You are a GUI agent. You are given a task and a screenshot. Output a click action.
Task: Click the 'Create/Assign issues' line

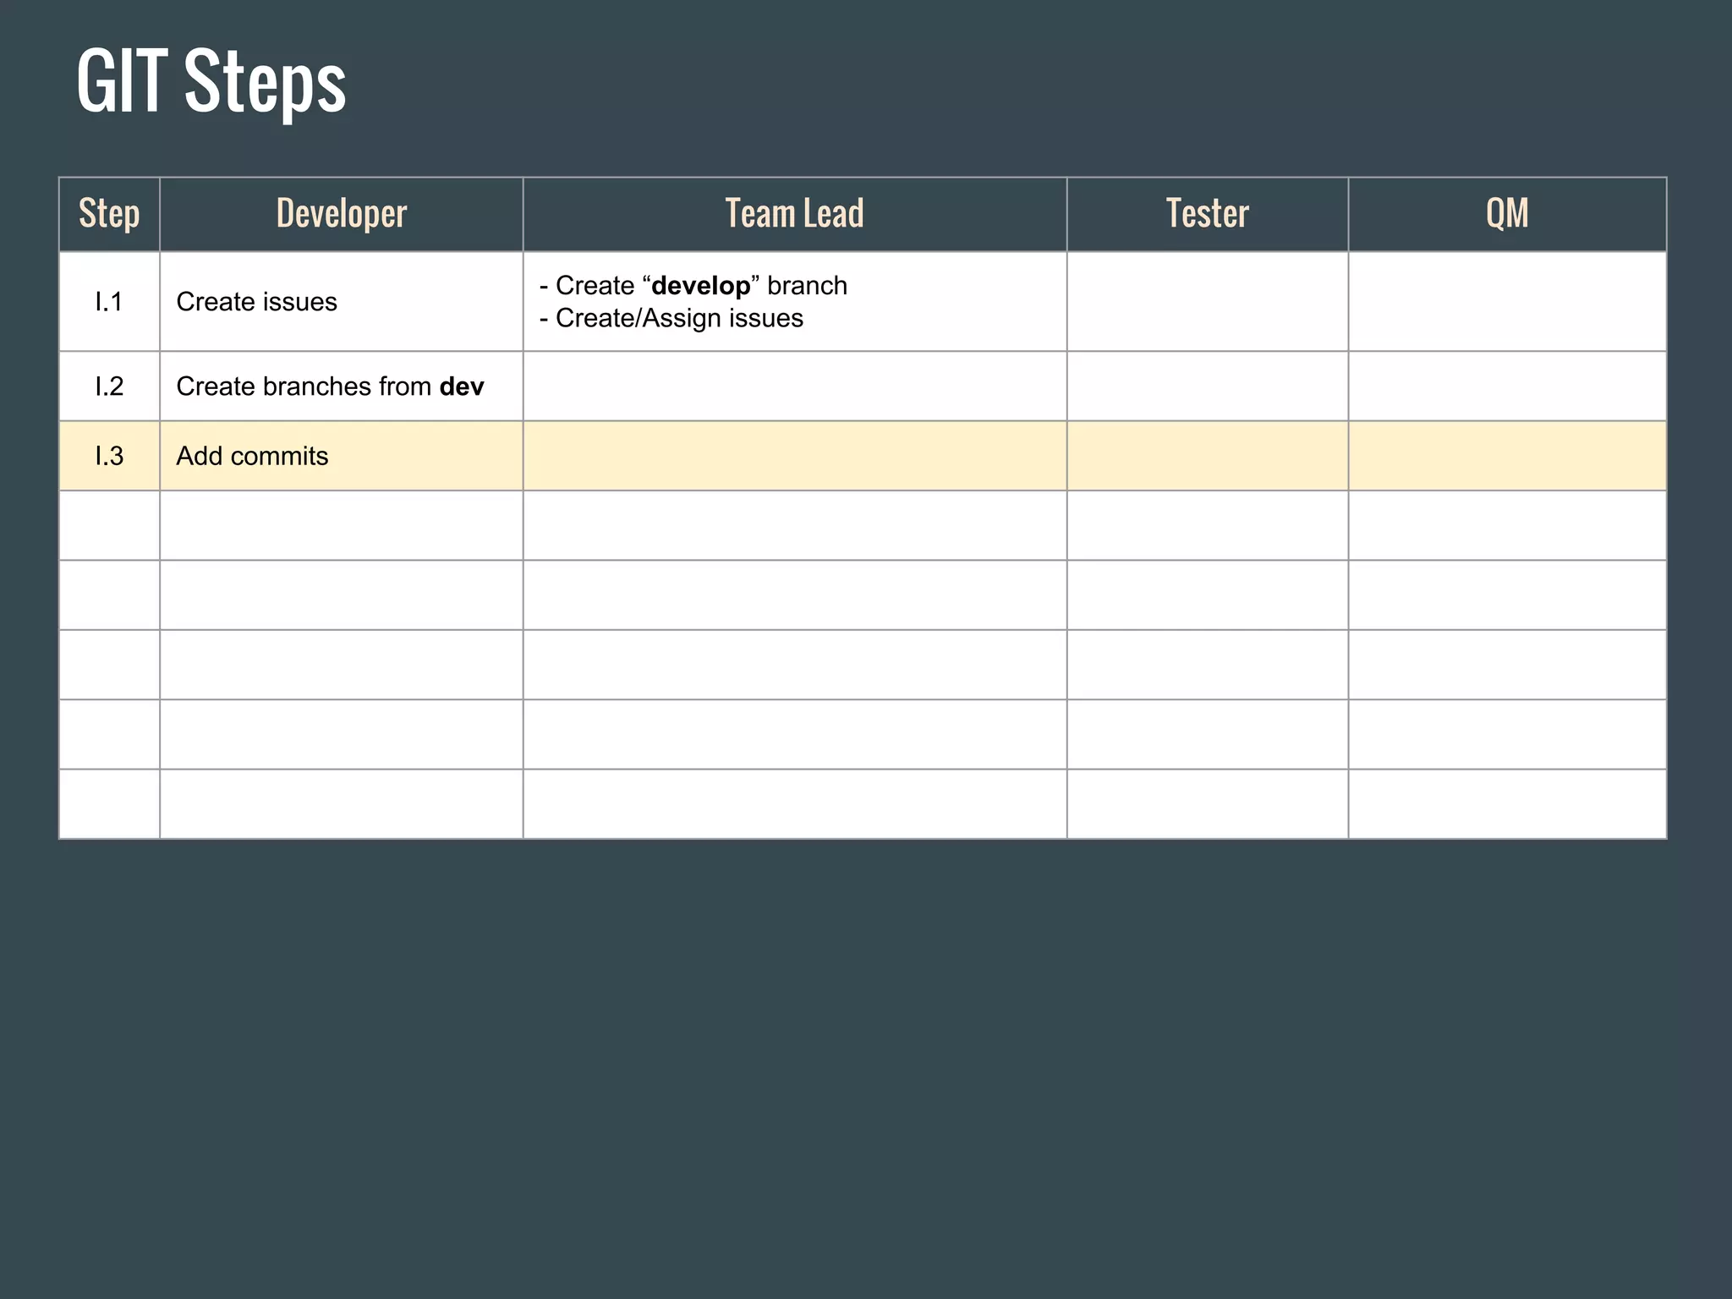pyautogui.click(x=671, y=318)
